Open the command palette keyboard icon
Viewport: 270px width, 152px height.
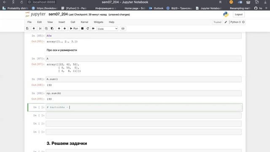click(x=123, y=29)
